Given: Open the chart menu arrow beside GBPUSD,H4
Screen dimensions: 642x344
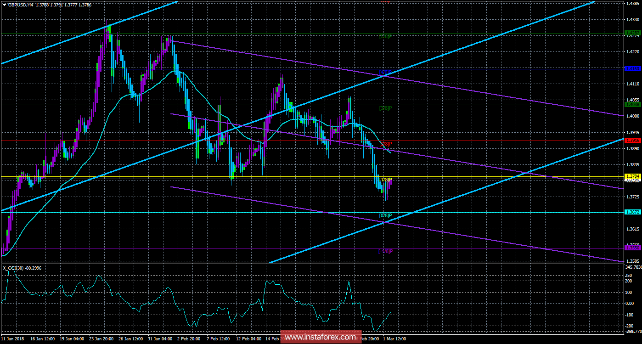Looking at the screenshot, I should pyautogui.click(x=4, y=5).
